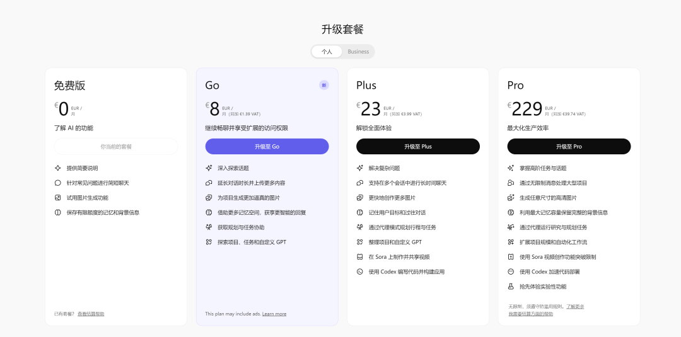Click the €8 price on Go card
Screen dimensions: 681x337
[212, 109]
